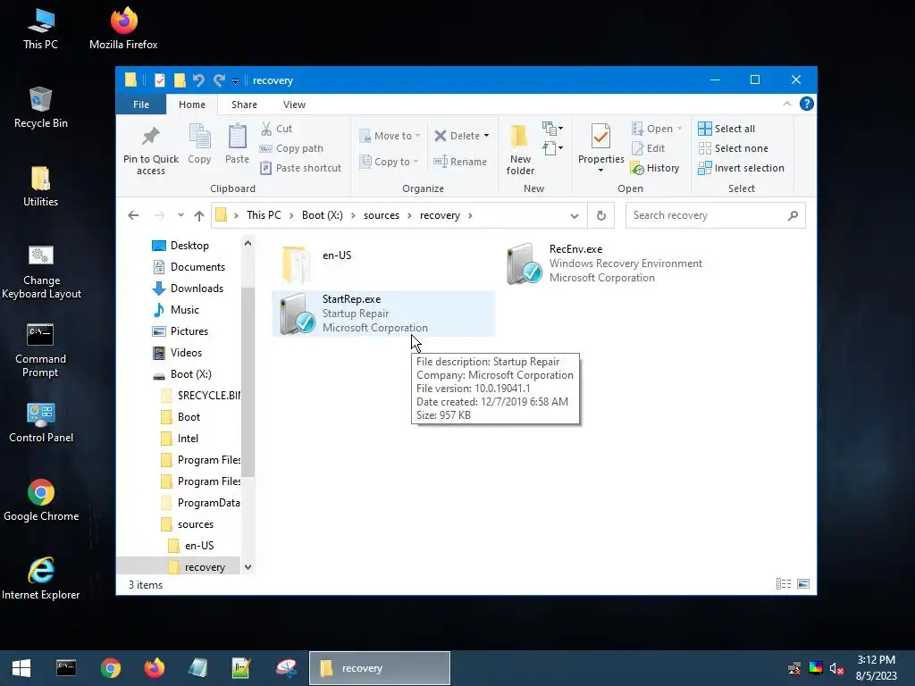This screenshot has width=915, height=686.
Task: Create a New folder from the ribbon
Action: tap(520, 149)
